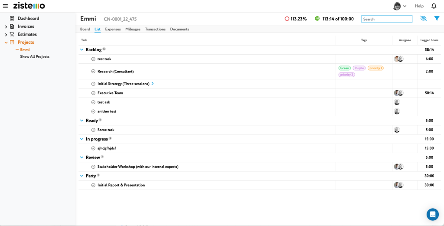Open Projects in the sidebar
The image size is (444, 226).
[x=26, y=42]
